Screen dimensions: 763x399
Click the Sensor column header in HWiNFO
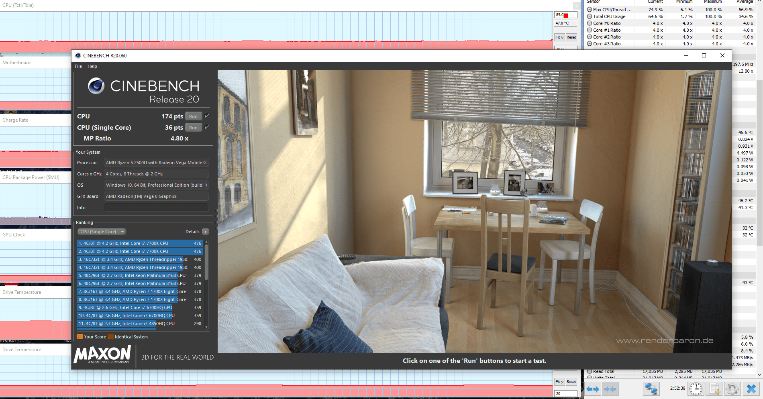pos(593,2)
